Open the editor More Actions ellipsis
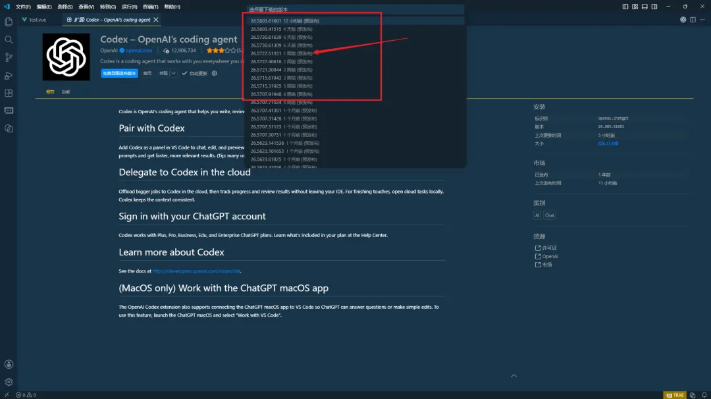Viewport: 711px width, 399px height. 702,20
